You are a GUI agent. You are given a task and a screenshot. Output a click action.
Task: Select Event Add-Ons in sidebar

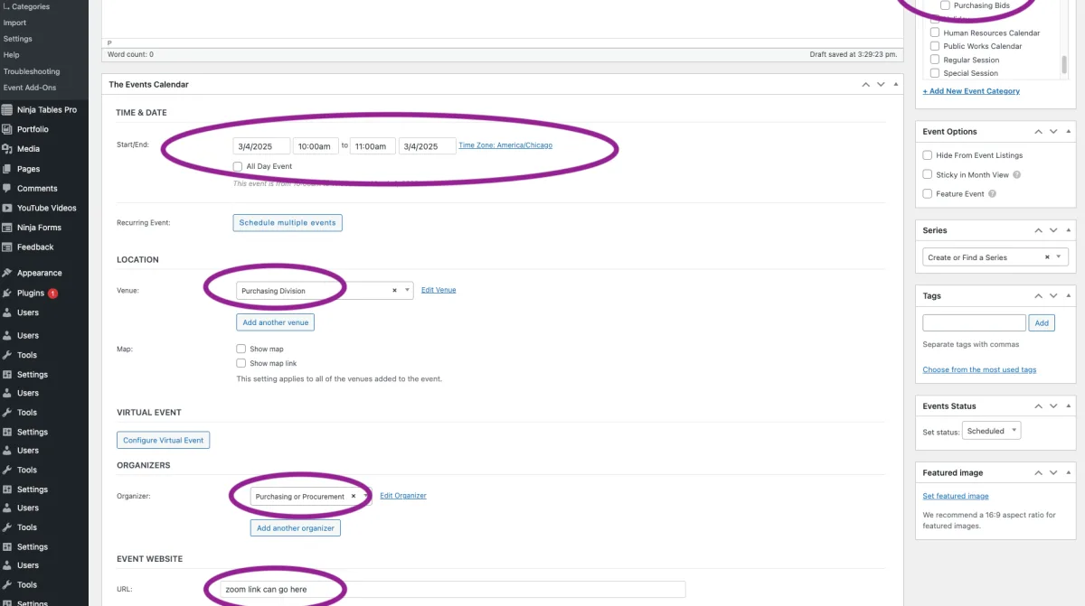point(30,88)
